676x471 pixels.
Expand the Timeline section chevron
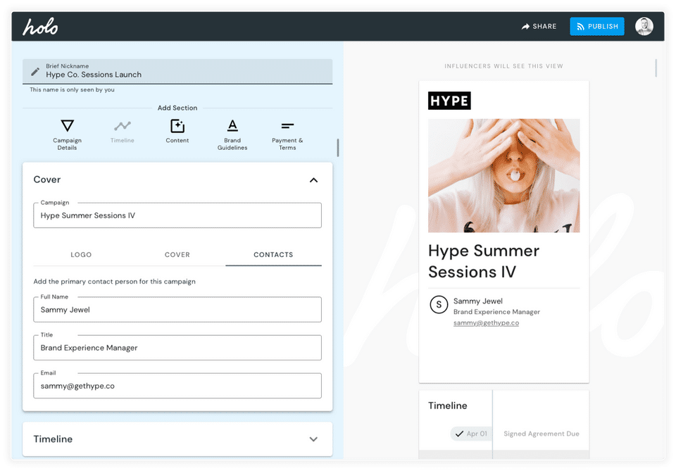313,439
